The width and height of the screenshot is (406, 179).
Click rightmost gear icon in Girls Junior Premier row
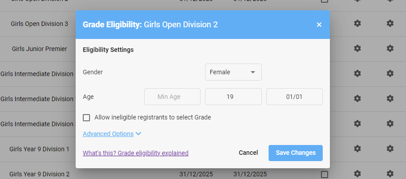click(x=390, y=48)
